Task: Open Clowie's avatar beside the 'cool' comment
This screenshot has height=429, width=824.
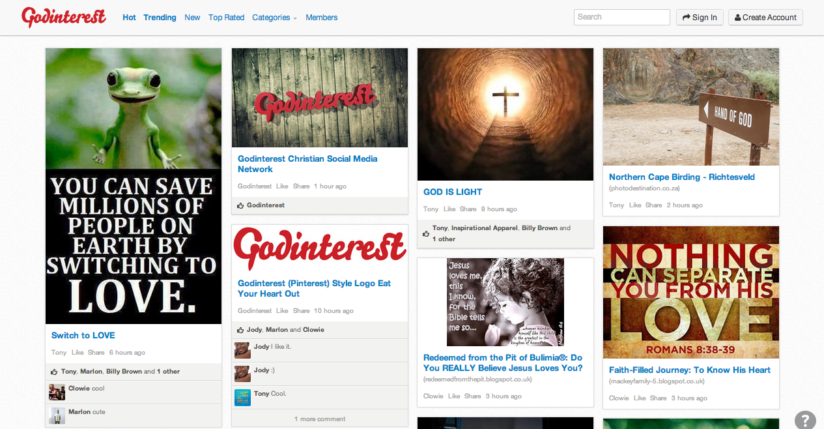Action: (57, 392)
